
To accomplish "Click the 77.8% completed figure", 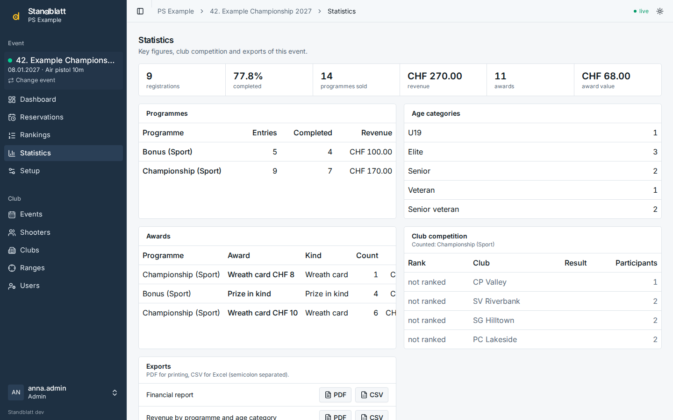I will click(248, 76).
